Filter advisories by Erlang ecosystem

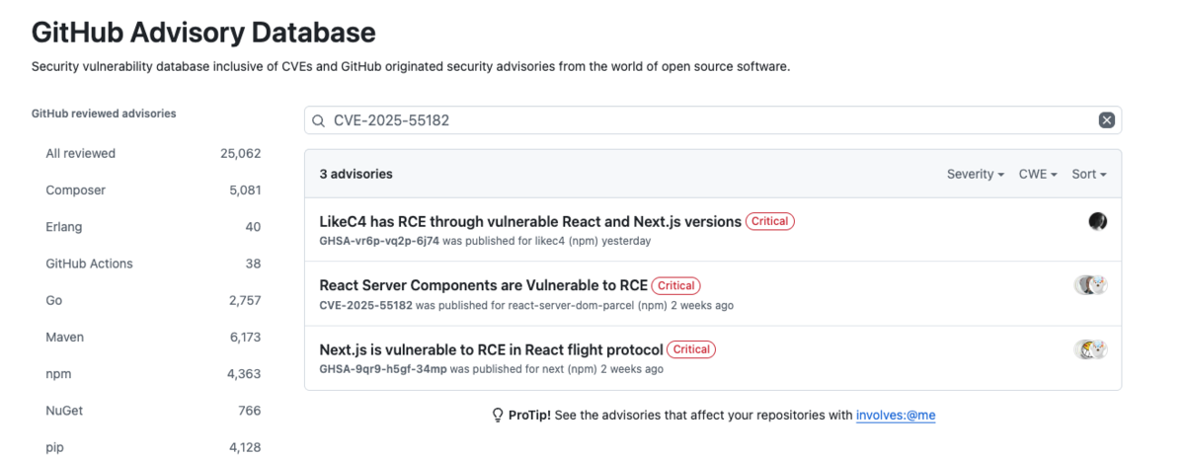coord(63,227)
